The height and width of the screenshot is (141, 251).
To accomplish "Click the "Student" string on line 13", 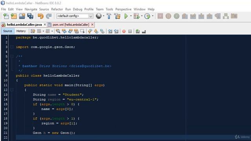I will coord(72,95).
